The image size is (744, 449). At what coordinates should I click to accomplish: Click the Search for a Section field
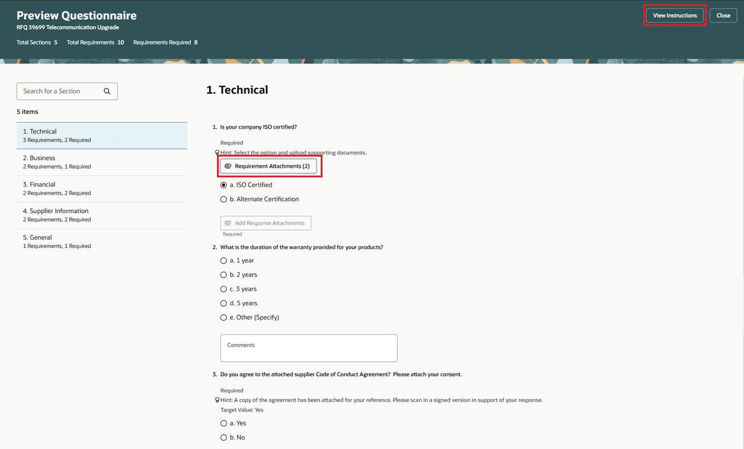[x=59, y=91]
